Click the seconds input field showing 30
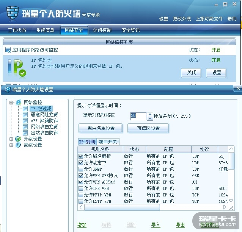The width and height of the screenshot is (242, 232). tap(138, 116)
